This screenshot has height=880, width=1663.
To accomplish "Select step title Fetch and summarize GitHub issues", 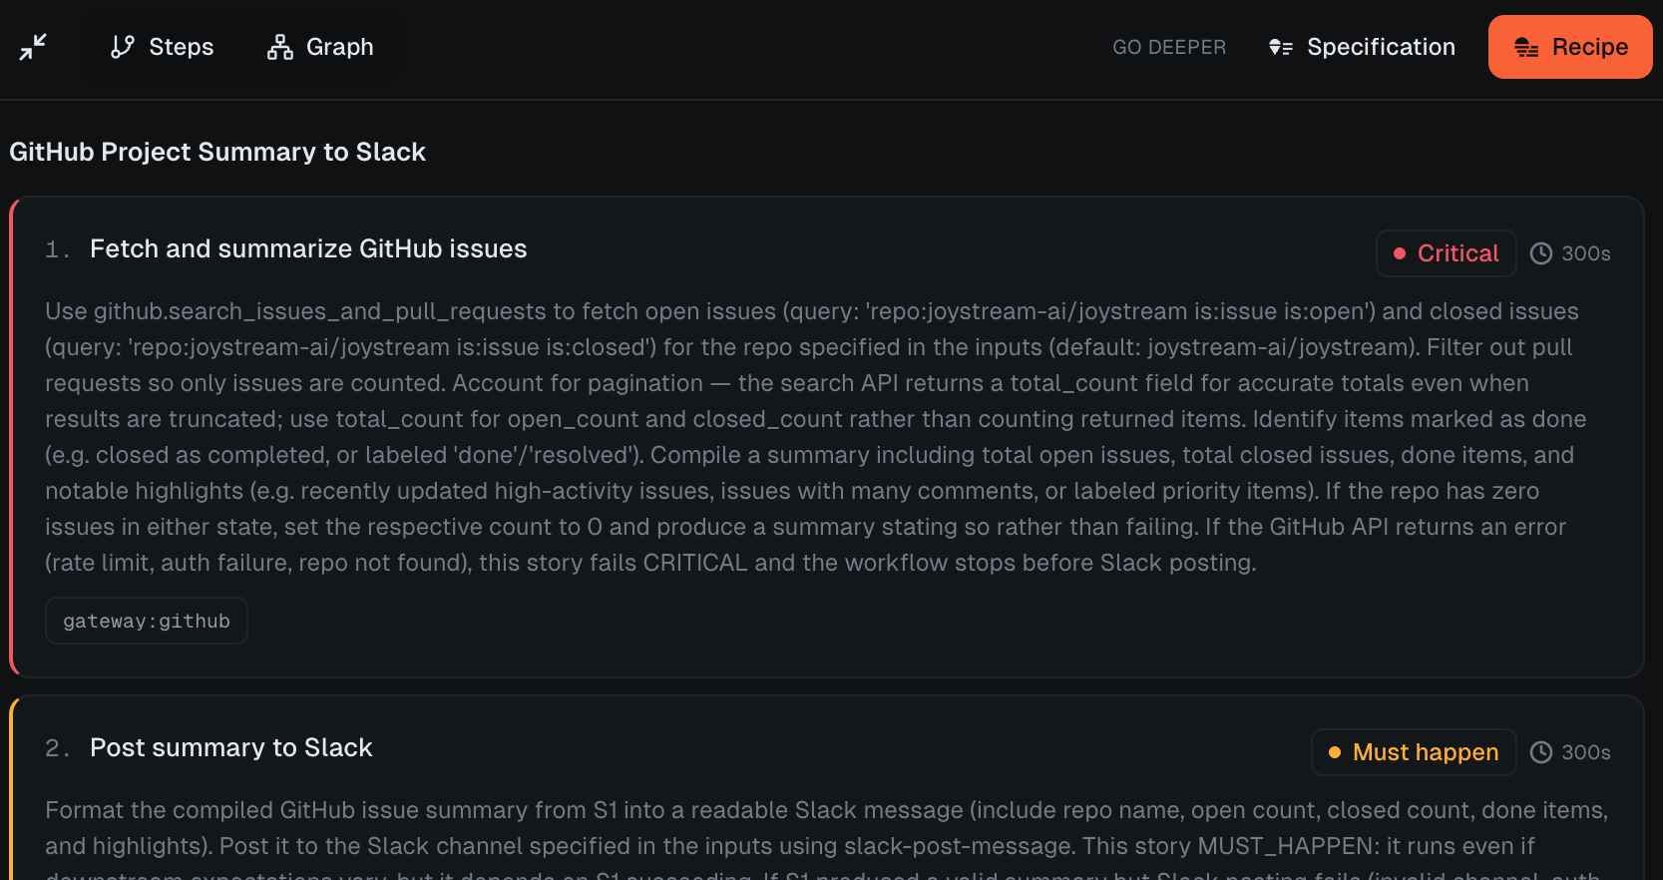I will 308,248.
